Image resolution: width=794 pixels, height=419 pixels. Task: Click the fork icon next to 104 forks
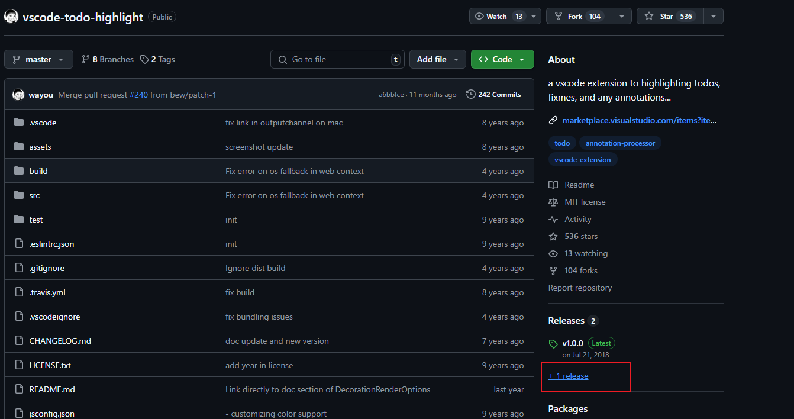tap(553, 270)
